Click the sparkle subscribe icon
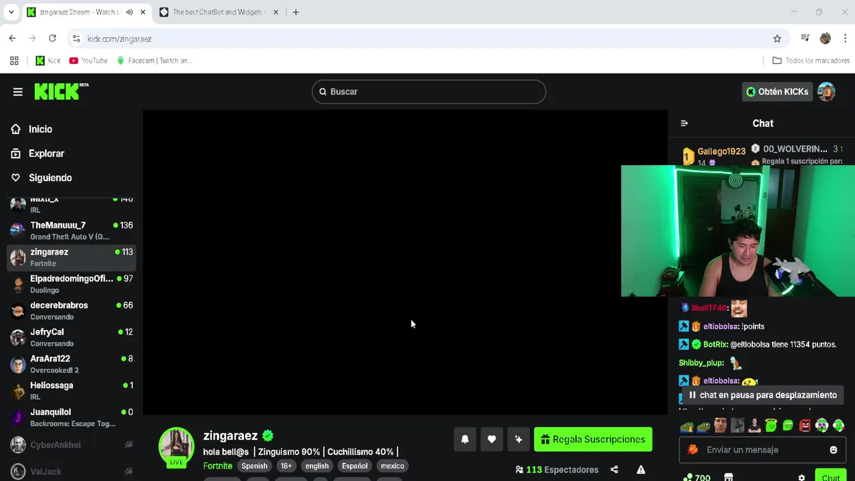Image resolution: width=855 pixels, height=481 pixels. [518, 440]
